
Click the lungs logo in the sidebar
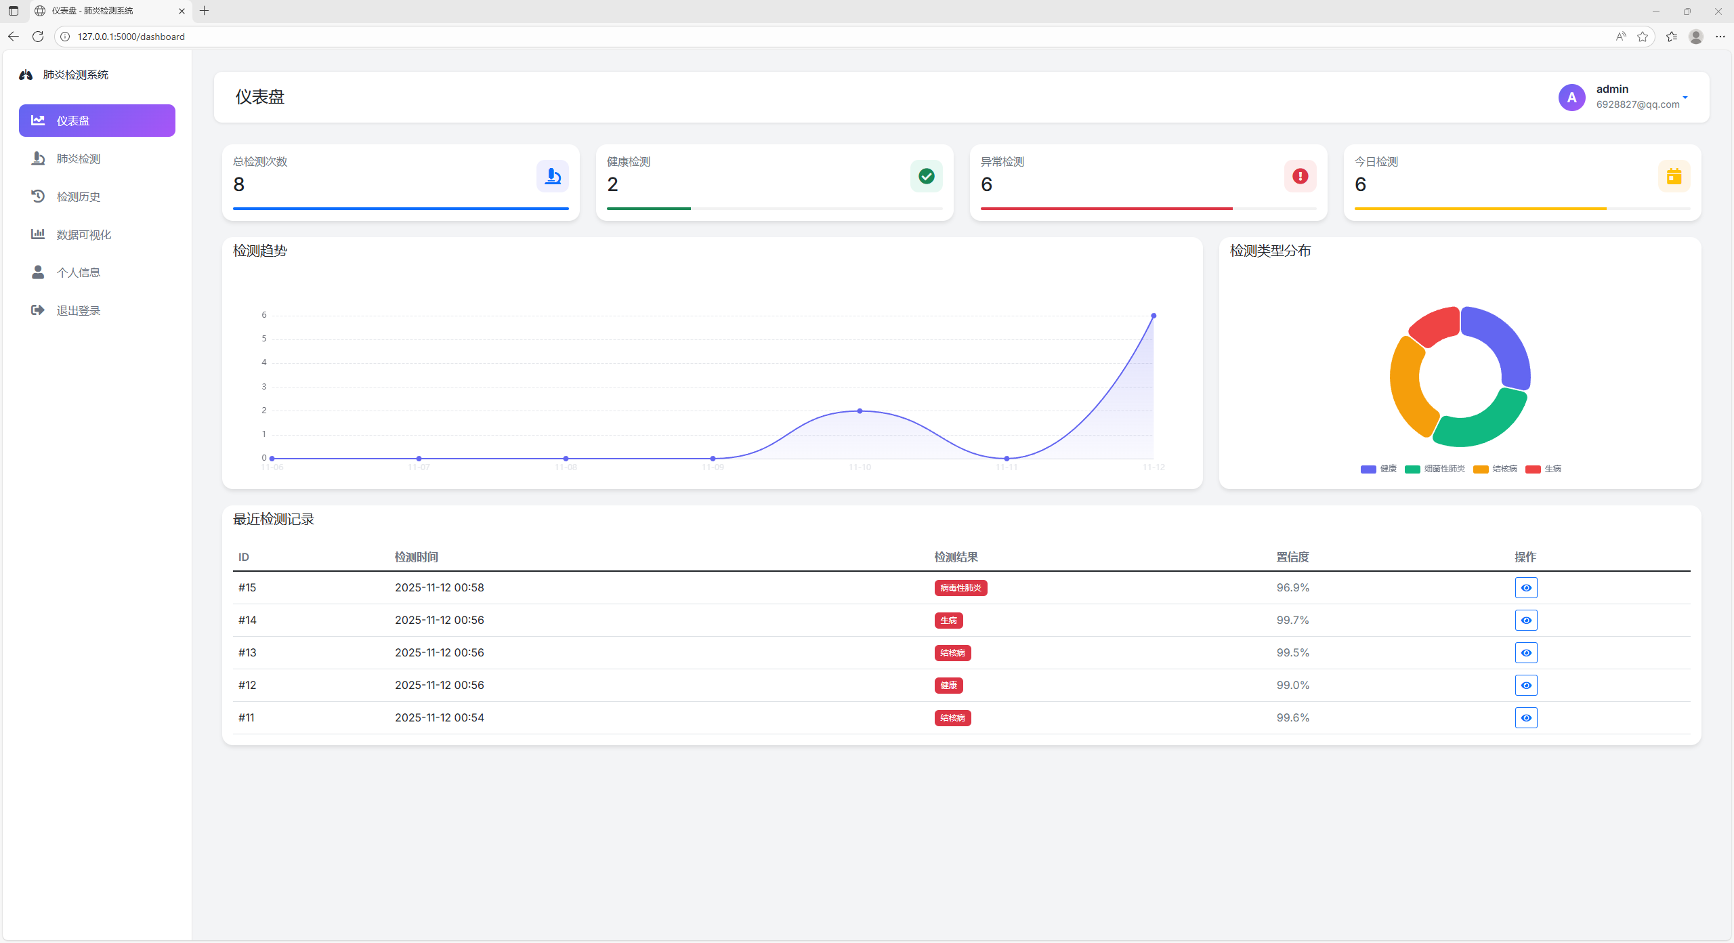[26, 75]
